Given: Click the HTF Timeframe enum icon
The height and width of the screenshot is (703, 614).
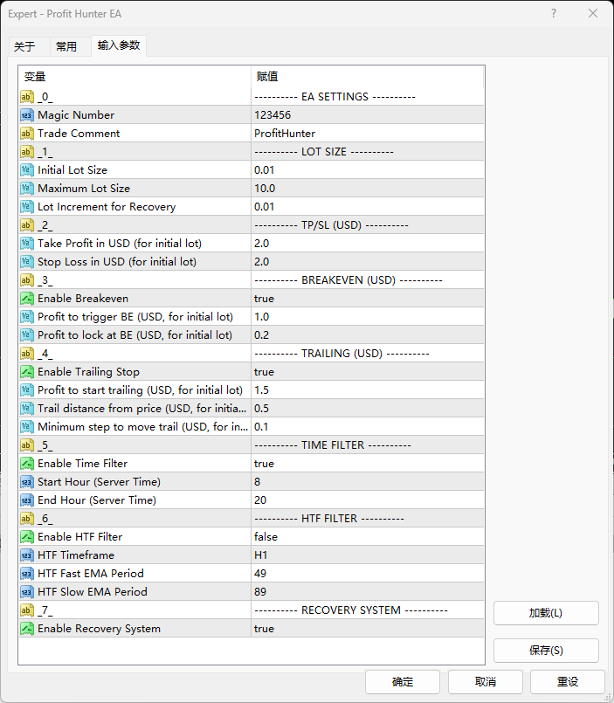Looking at the screenshot, I should pos(27,555).
